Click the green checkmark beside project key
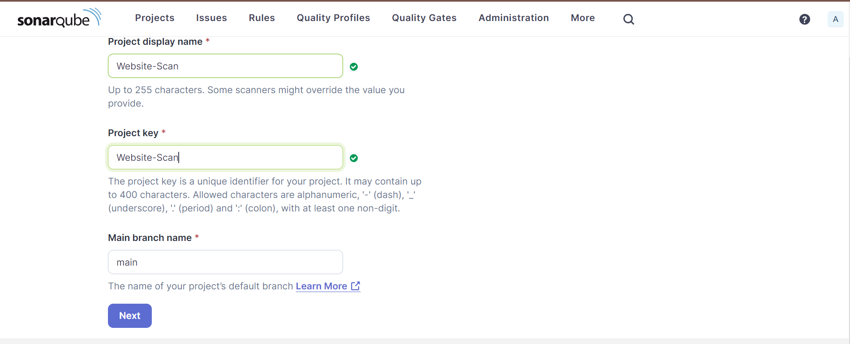The image size is (850, 344). [354, 158]
